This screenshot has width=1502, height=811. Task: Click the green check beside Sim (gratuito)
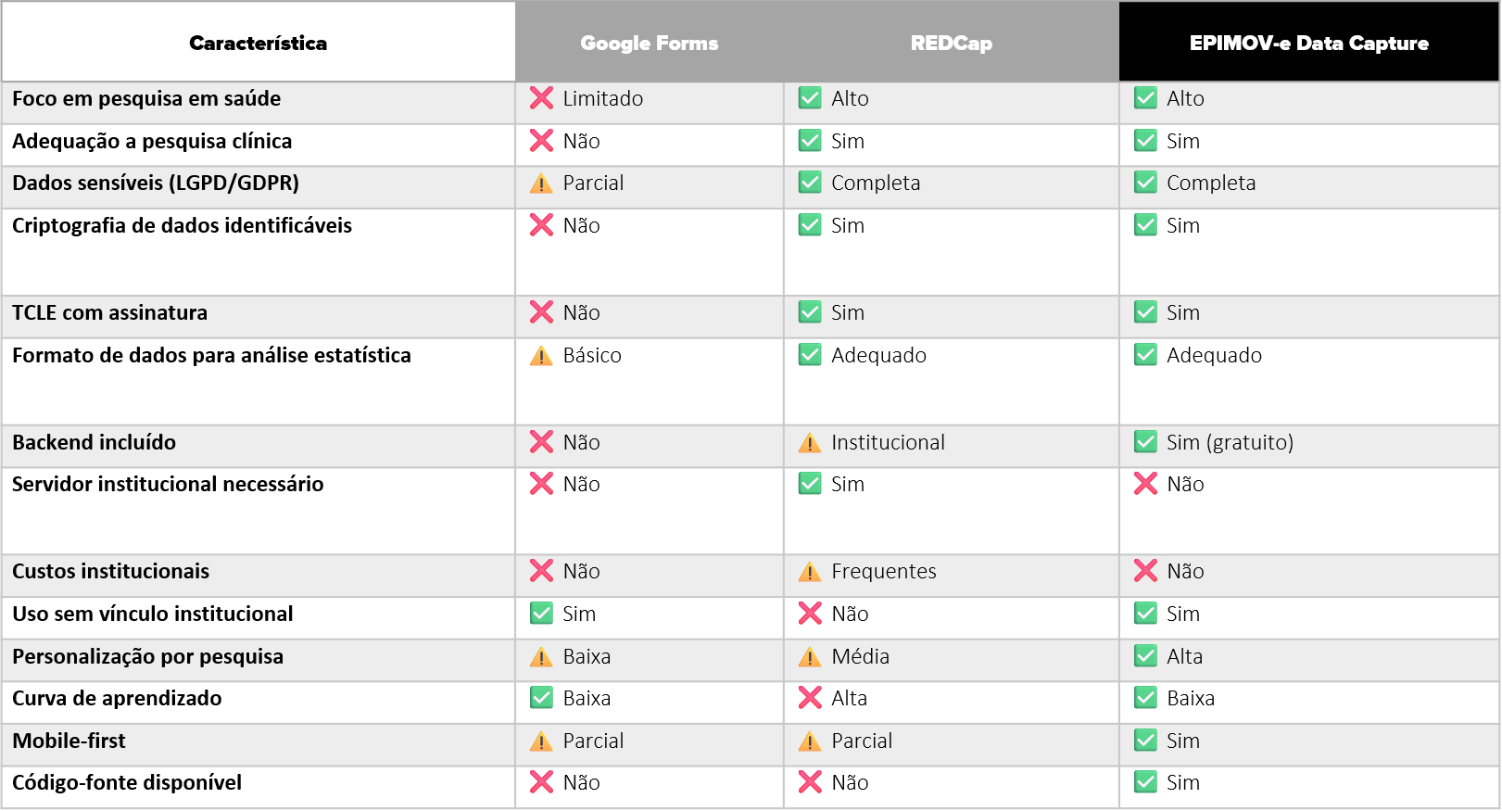1145,442
